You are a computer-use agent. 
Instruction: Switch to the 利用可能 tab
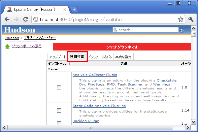pos(77,56)
